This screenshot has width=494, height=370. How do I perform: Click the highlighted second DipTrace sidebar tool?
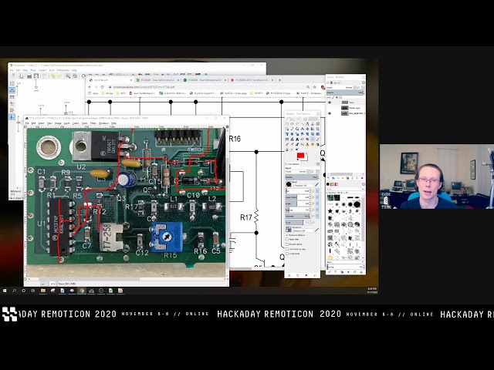pos(12,90)
